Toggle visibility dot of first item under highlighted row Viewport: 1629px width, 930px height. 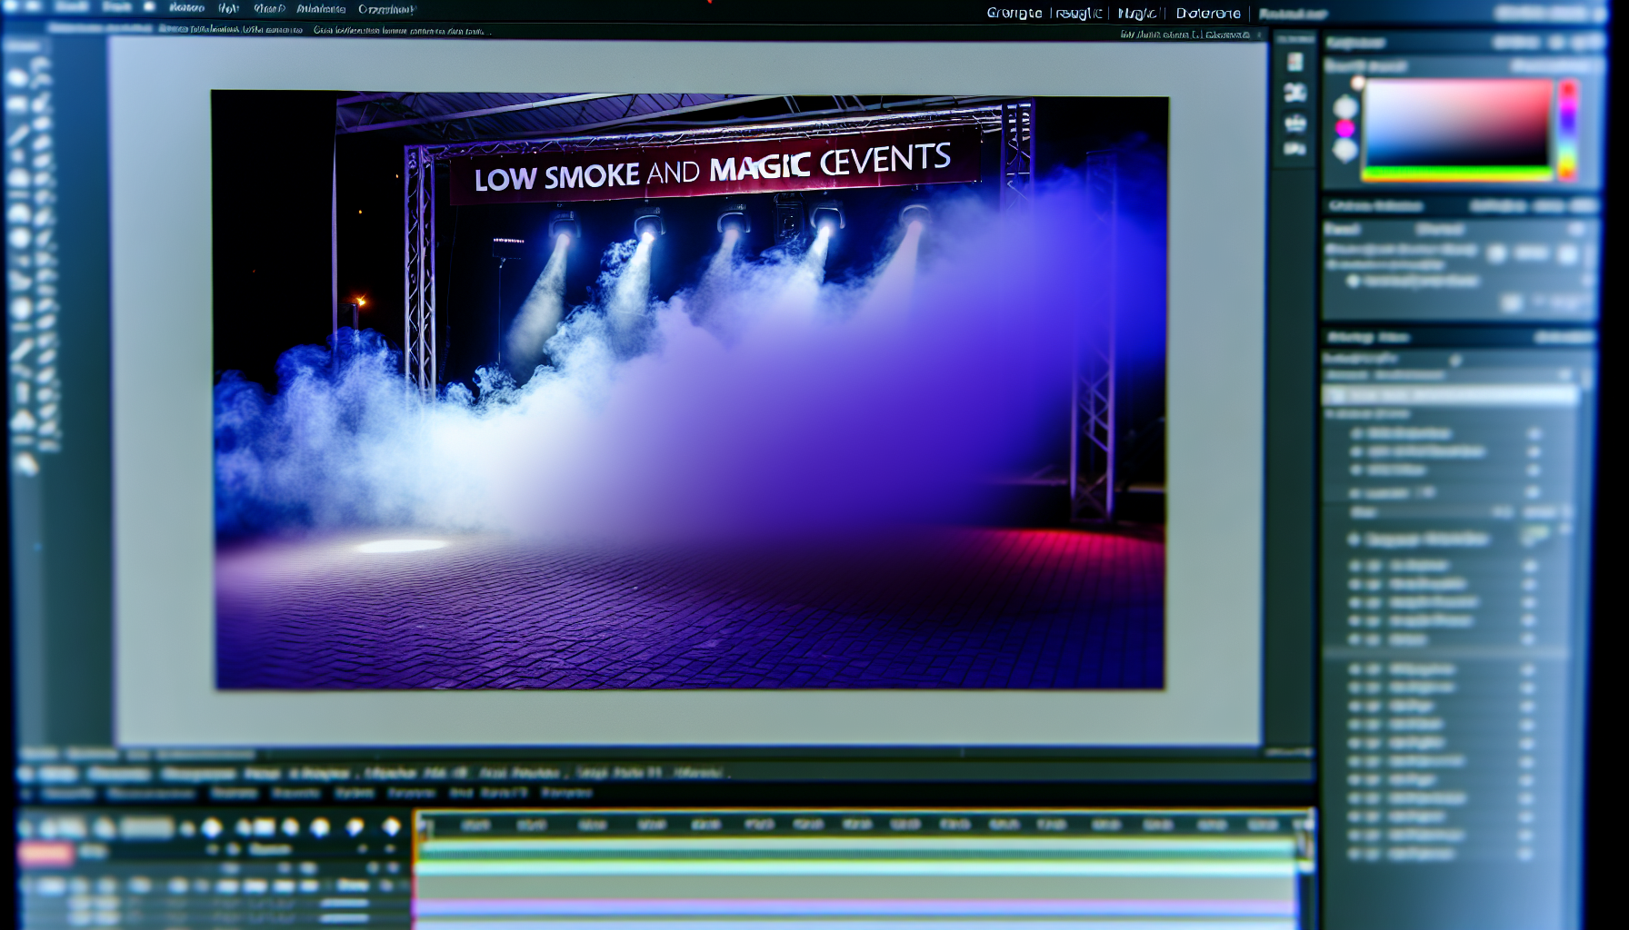click(1357, 433)
